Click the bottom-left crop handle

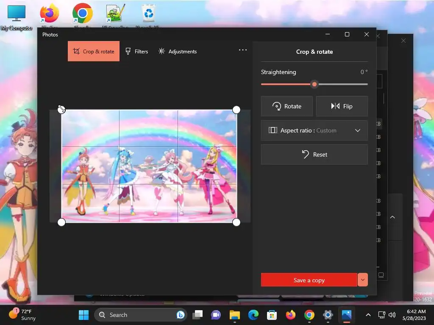(61, 222)
